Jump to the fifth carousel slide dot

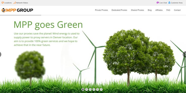(97, 89)
